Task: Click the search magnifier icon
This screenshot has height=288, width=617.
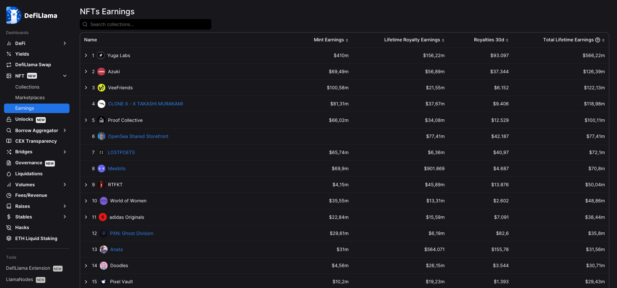Action: click(85, 24)
